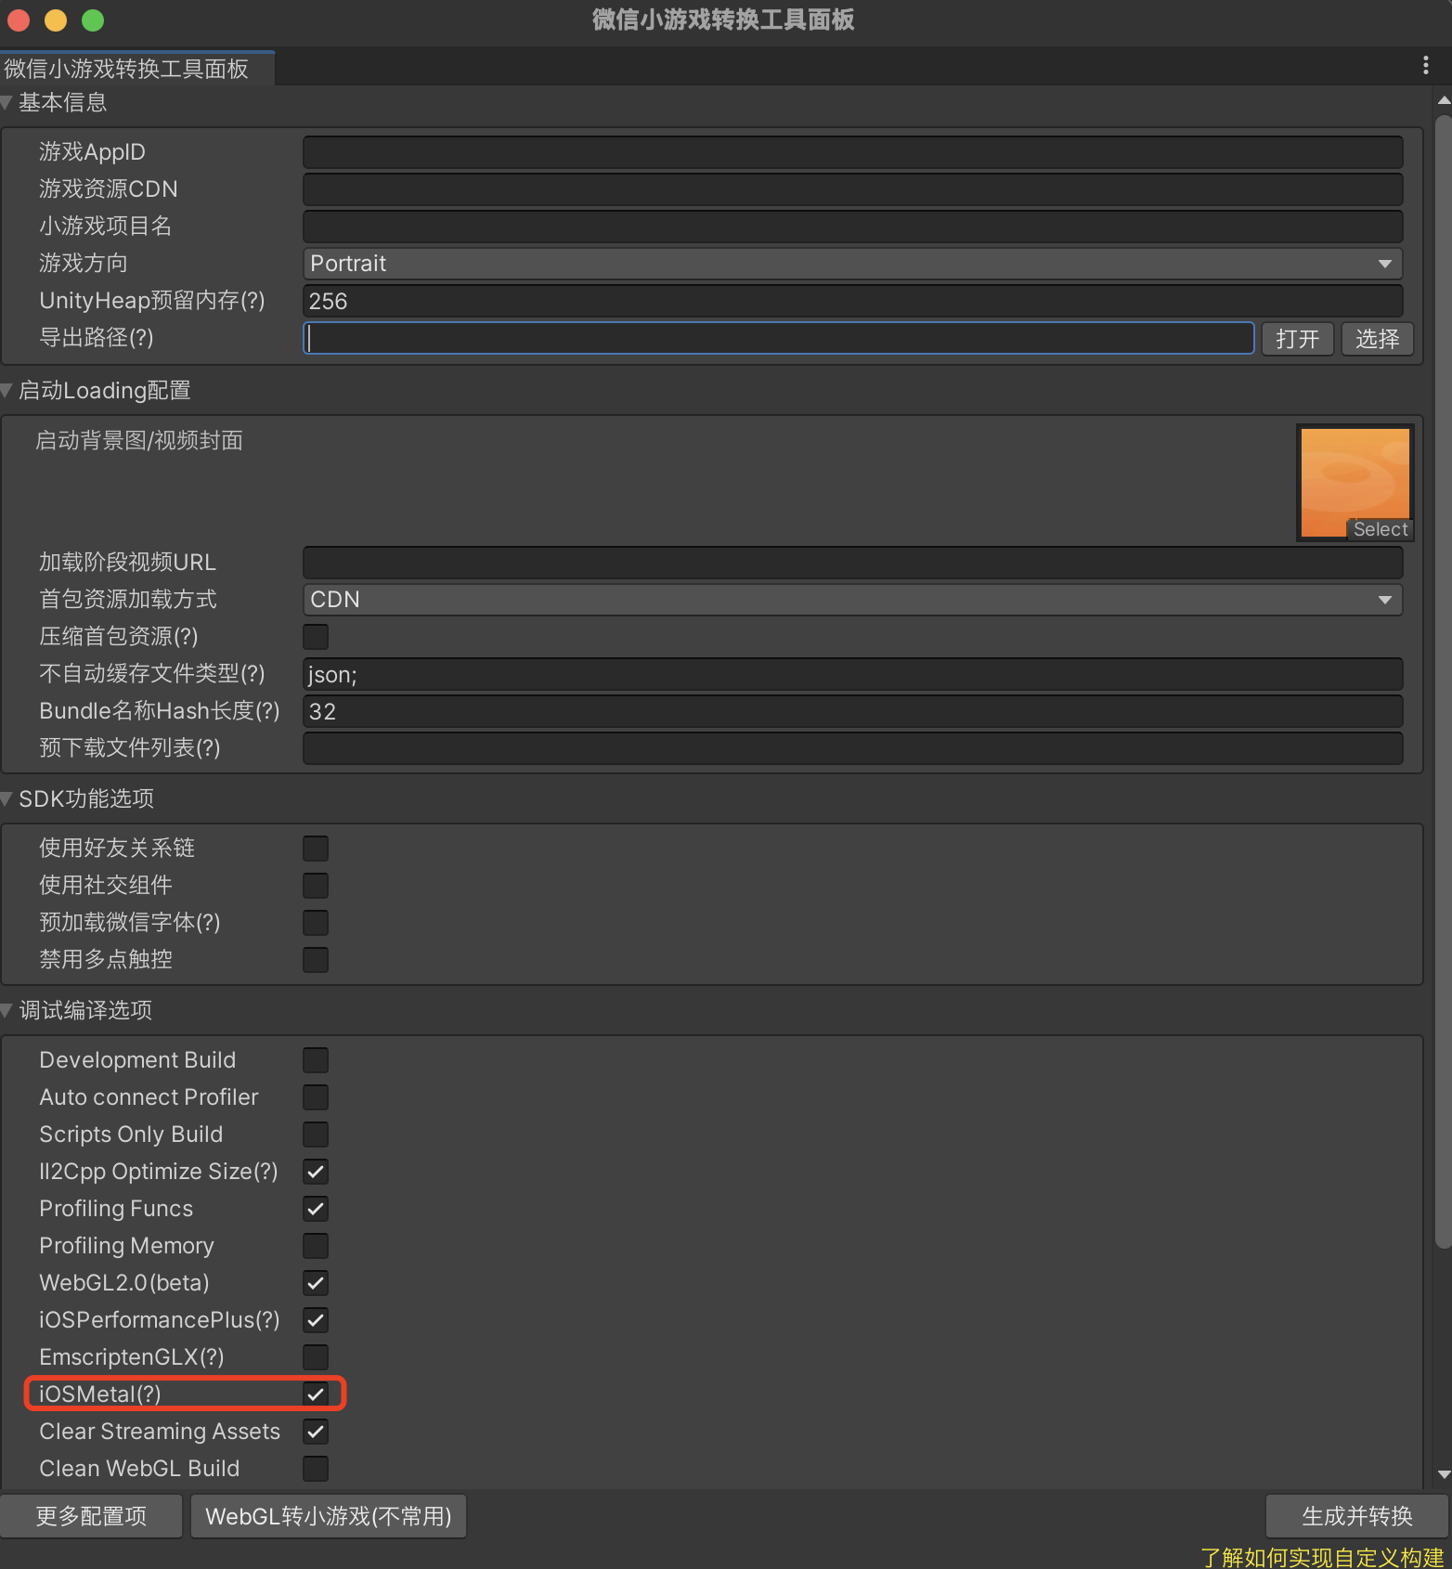This screenshot has height=1569, width=1452.
Task: Enable Development Build checkbox
Action: (x=316, y=1060)
